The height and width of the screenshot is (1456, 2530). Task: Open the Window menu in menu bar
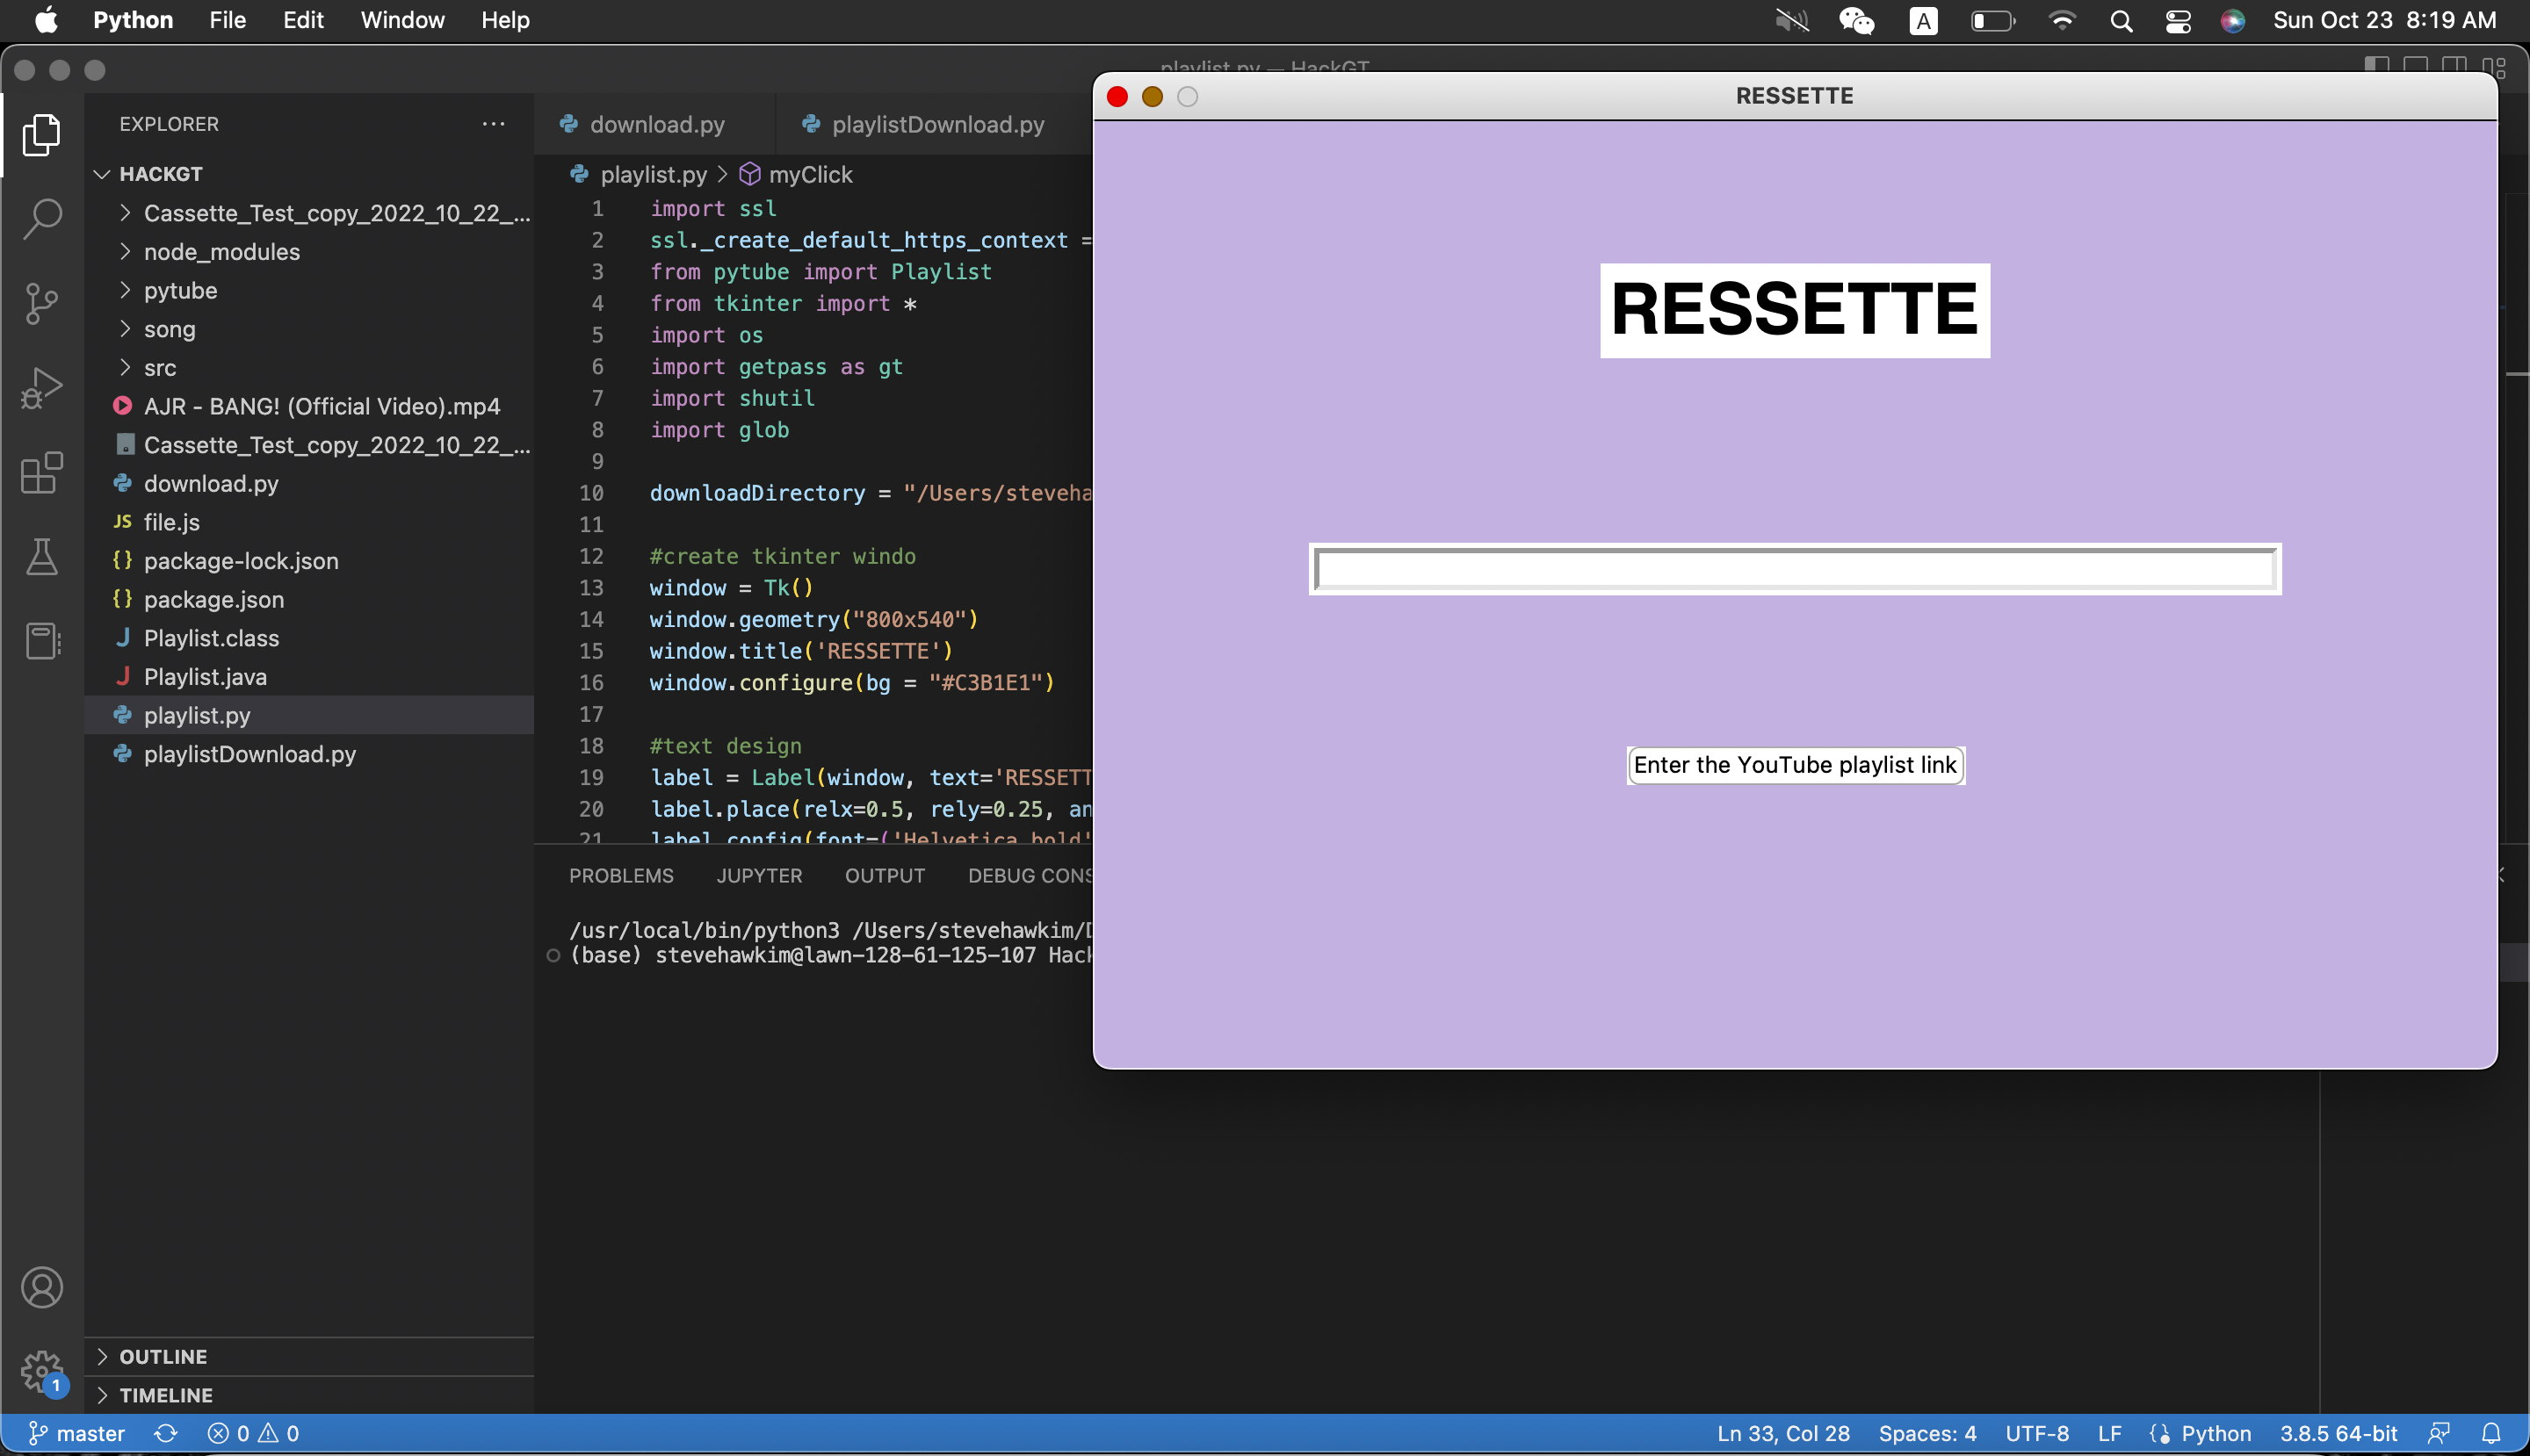point(402,20)
